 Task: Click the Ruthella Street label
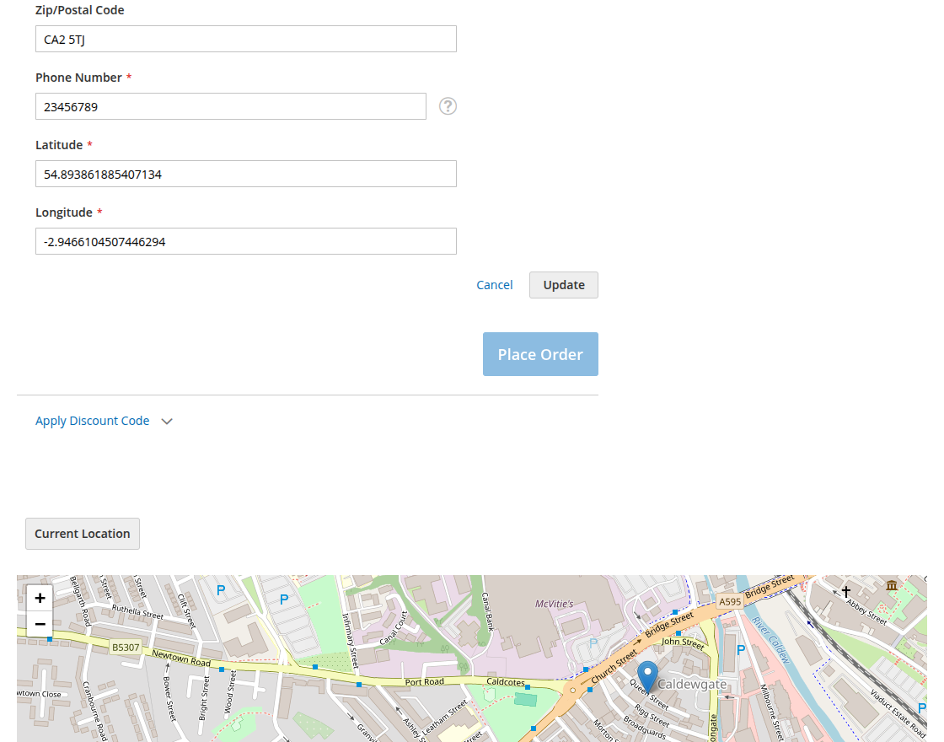click(138, 612)
